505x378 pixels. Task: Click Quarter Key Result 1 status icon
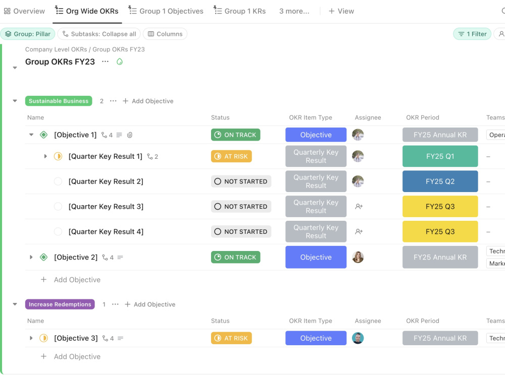58,156
